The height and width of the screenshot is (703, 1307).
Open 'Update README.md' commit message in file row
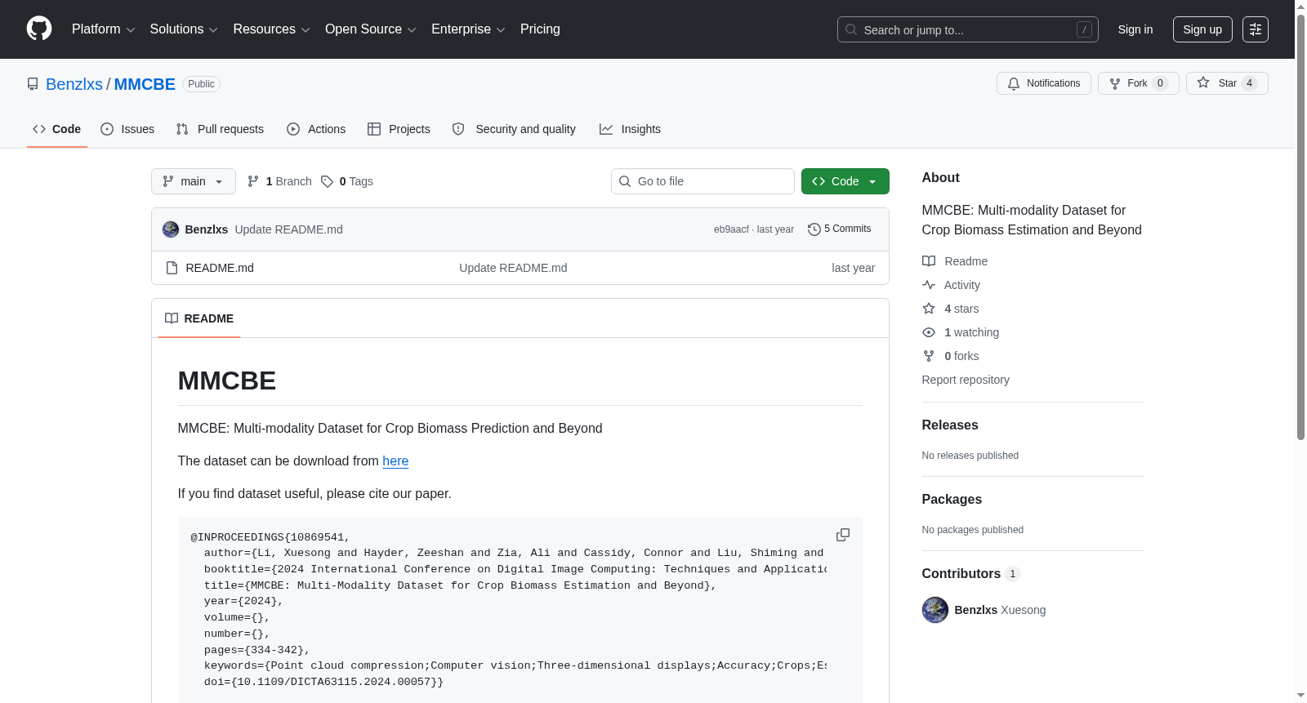(x=513, y=268)
